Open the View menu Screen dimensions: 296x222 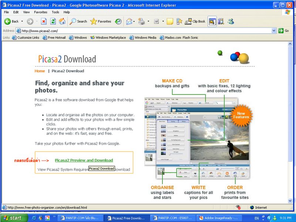[26, 12]
